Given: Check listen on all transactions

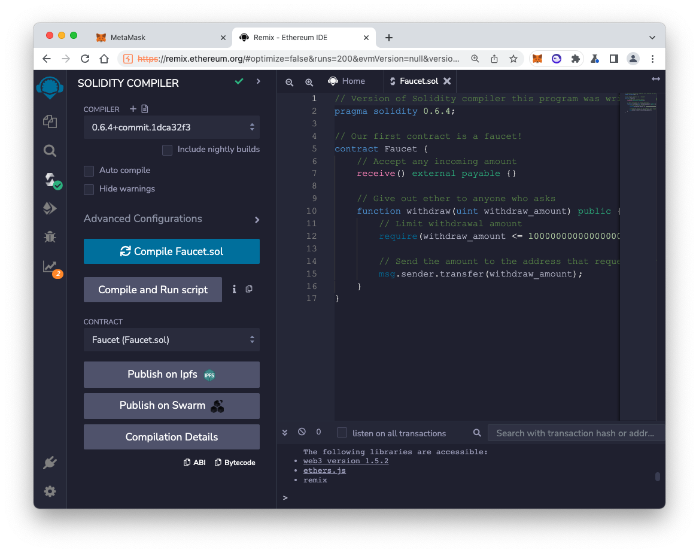Looking at the screenshot, I should coord(342,433).
